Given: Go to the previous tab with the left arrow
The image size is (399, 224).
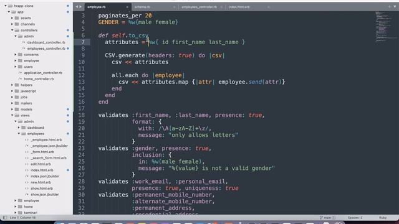Looking at the screenshot, I should point(77,7).
